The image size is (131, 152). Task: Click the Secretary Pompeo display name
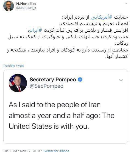coord(53,80)
